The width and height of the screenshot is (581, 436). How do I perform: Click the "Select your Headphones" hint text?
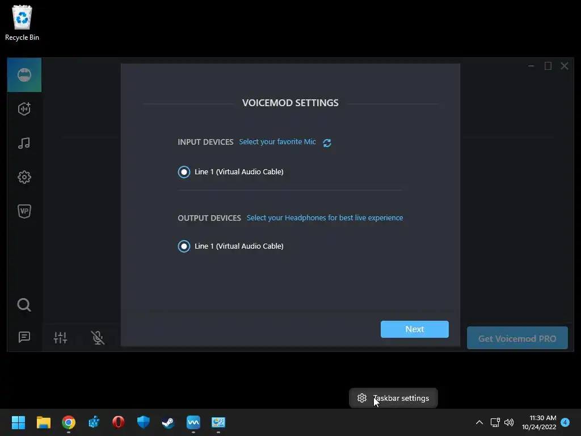pos(325,217)
